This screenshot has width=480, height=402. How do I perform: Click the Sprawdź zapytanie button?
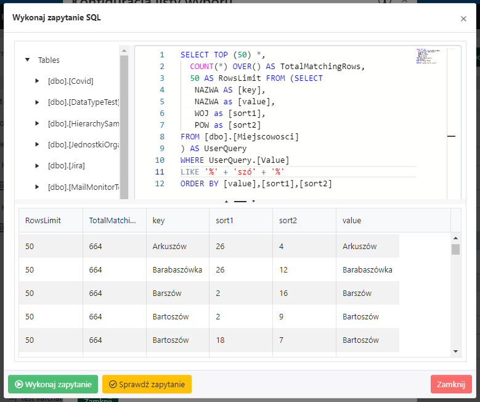(147, 384)
